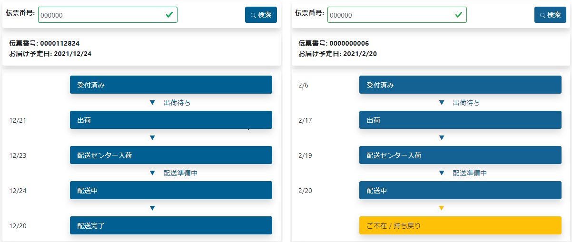Click the green checkmark in the left 伝票番号 field
This screenshot has height=242, width=572.
coord(169,15)
